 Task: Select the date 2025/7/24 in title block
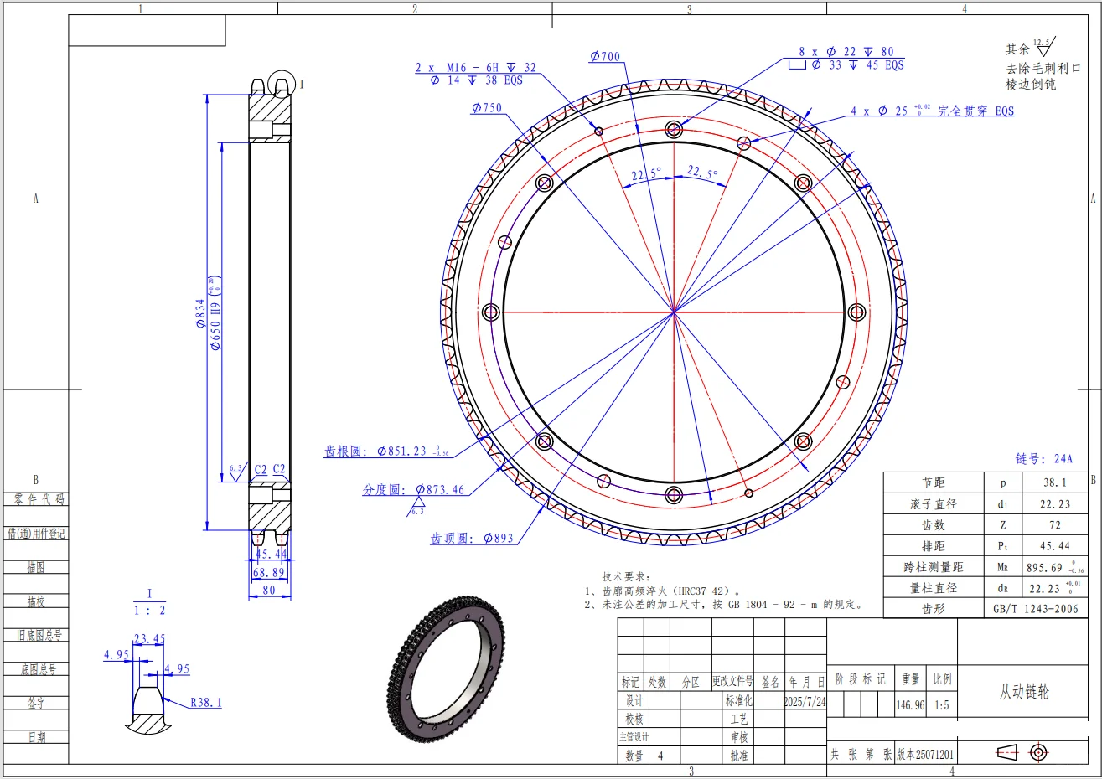[804, 701]
